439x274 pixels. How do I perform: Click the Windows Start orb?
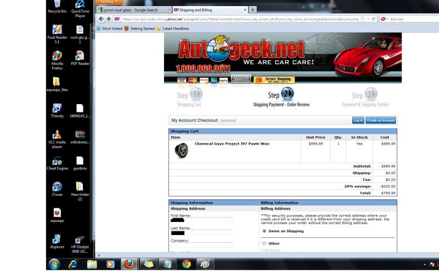54,264
